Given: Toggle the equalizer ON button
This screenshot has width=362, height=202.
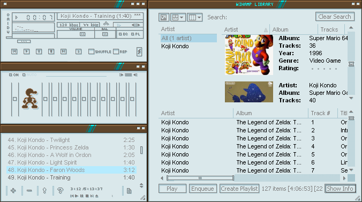Looking at the screenshot, I should click(x=14, y=75).
